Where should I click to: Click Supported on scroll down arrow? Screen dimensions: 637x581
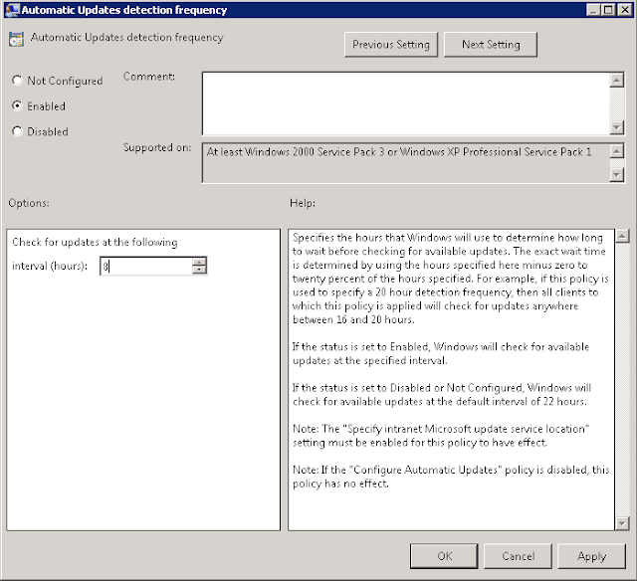617,174
